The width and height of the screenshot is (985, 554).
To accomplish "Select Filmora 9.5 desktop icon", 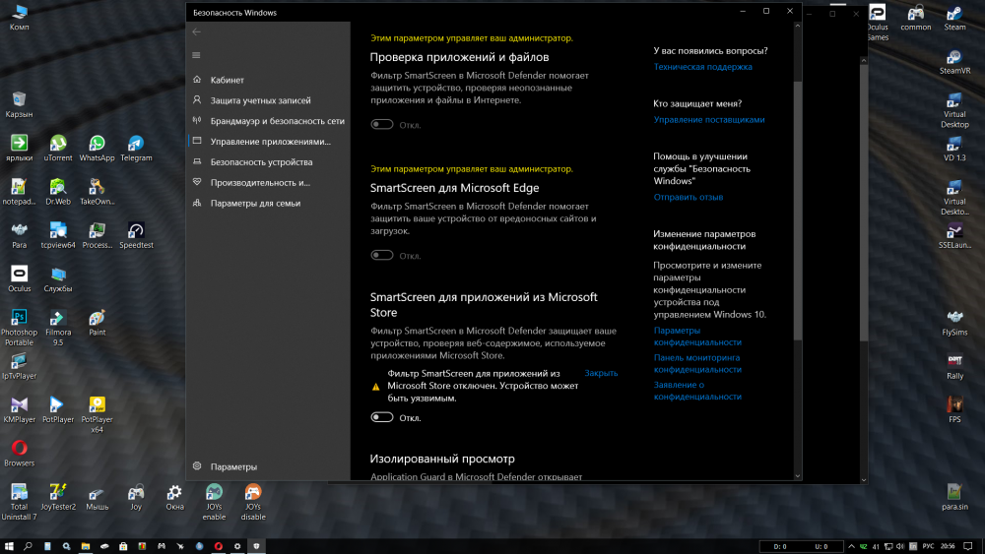I will click(x=58, y=328).
